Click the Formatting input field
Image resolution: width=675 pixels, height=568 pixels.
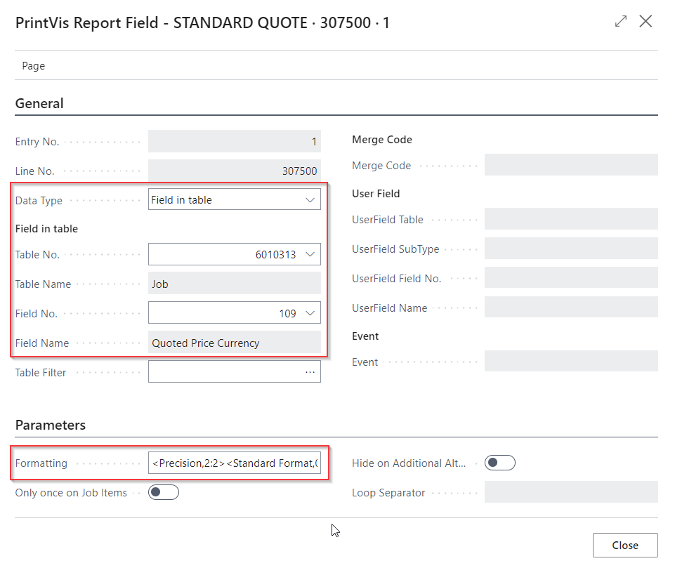[x=234, y=463]
